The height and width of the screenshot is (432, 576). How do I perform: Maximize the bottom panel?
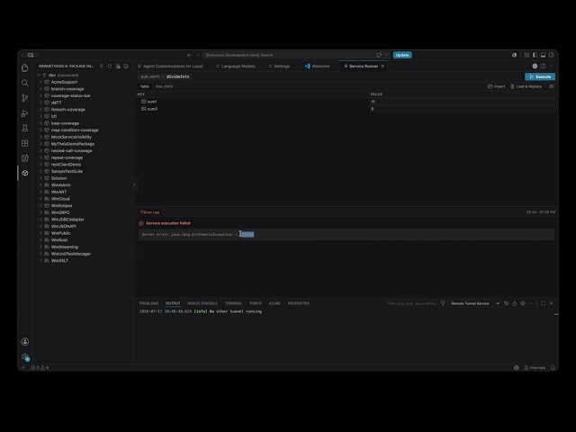pos(543,303)
